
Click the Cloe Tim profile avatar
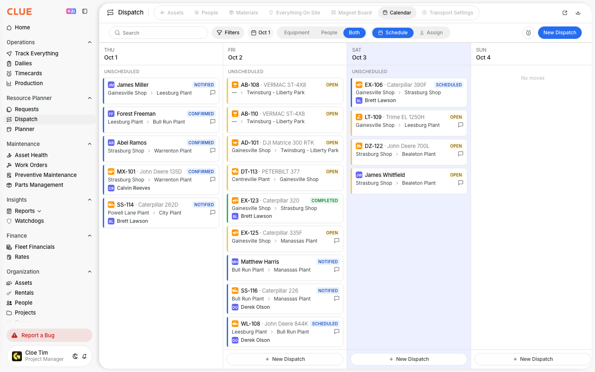click(x=17, y=356)
